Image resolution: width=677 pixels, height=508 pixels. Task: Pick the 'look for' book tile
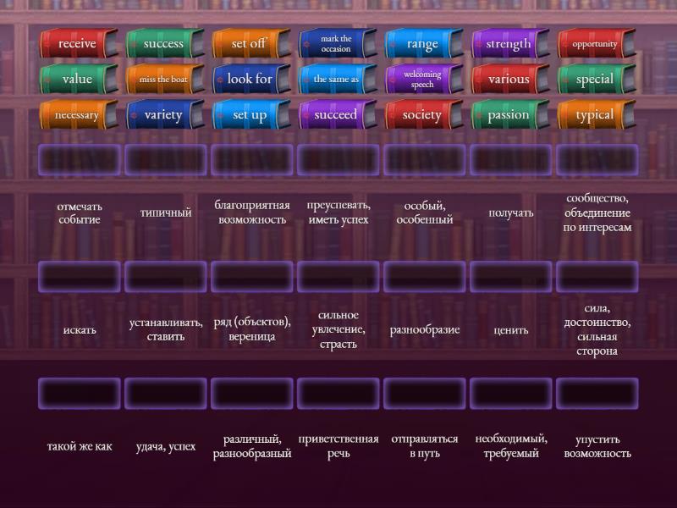250,80
